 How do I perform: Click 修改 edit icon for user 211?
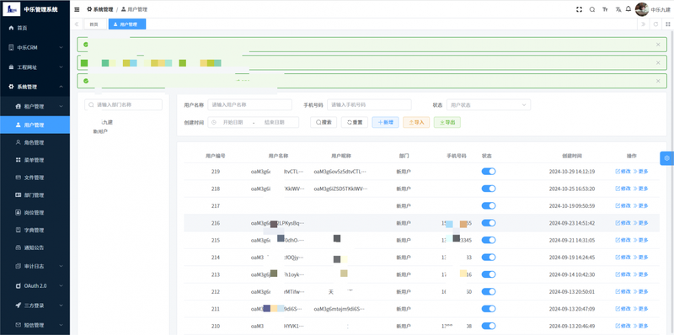point(623,309)
